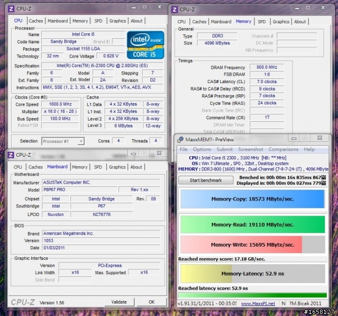The height and width of the screenshot is (316, 338).
Task: Open MaxxMEM Screenshot menu
Action: click(251, 149)
